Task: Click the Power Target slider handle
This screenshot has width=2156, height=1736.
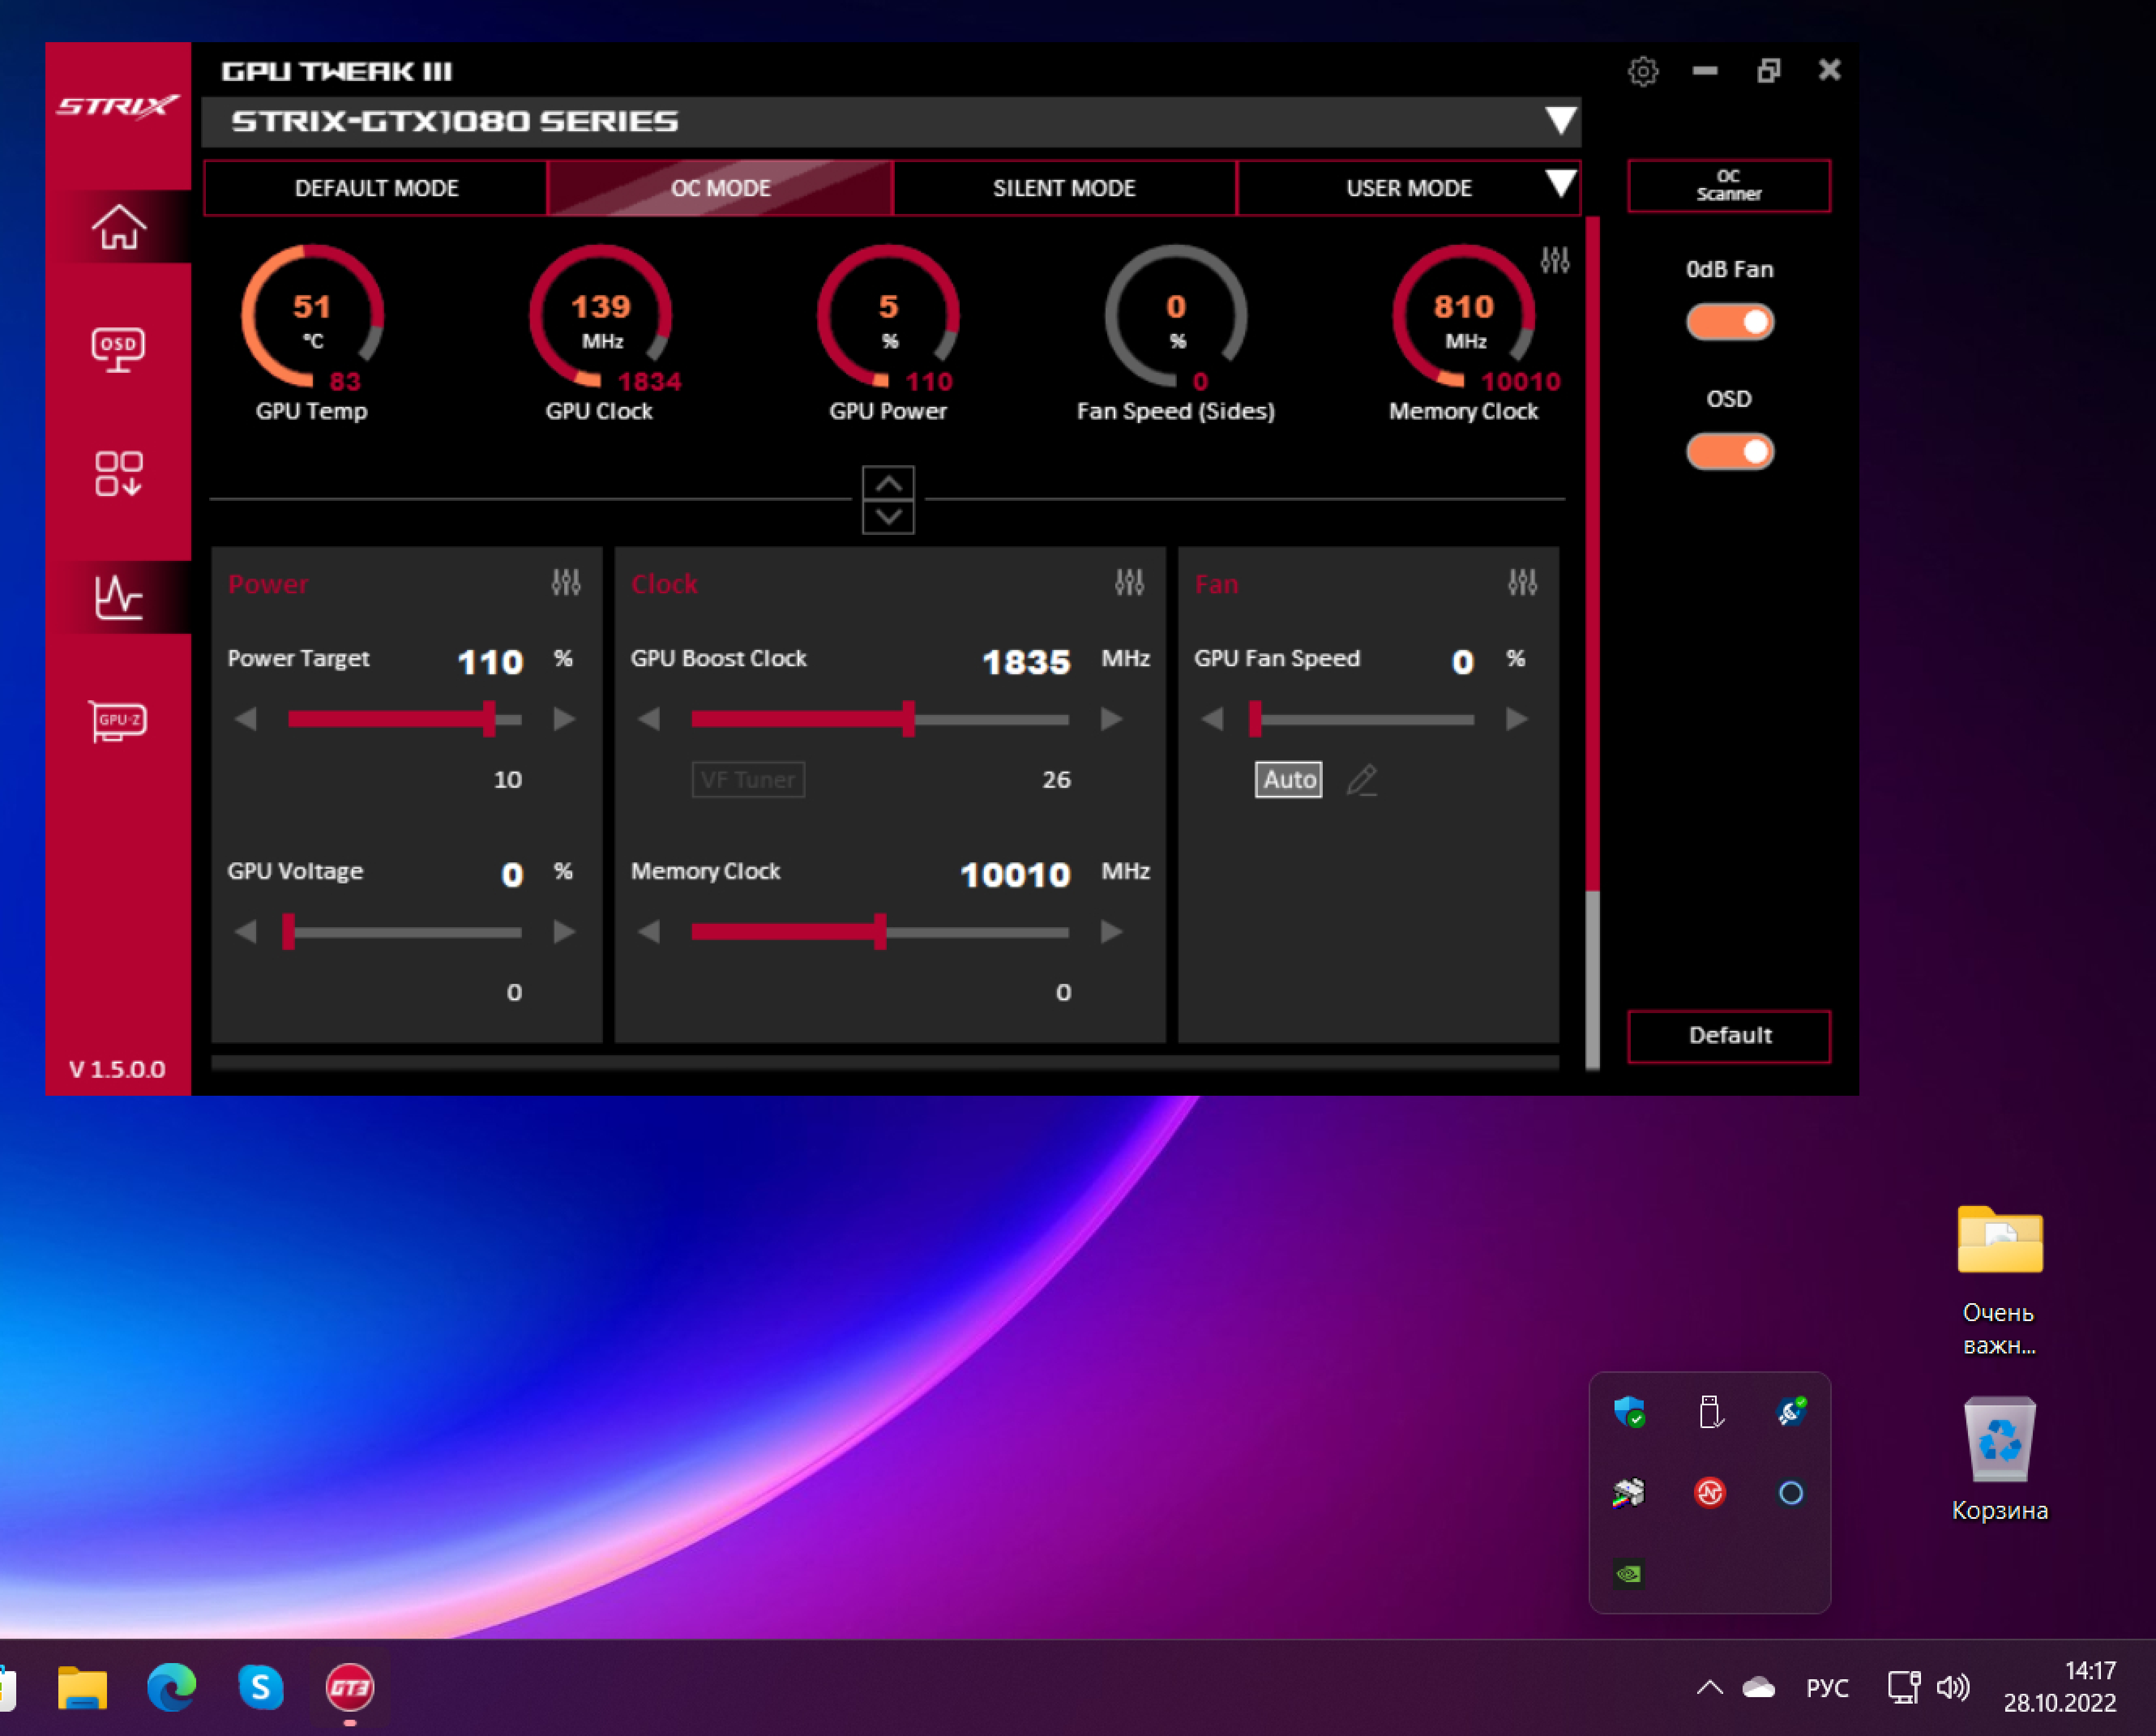Action: point(489,719)
